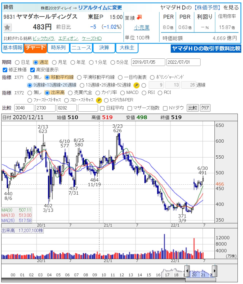Click the 比較 compare button
The width and height of the screenshot is (243, 284).
[x=192, y=108]
